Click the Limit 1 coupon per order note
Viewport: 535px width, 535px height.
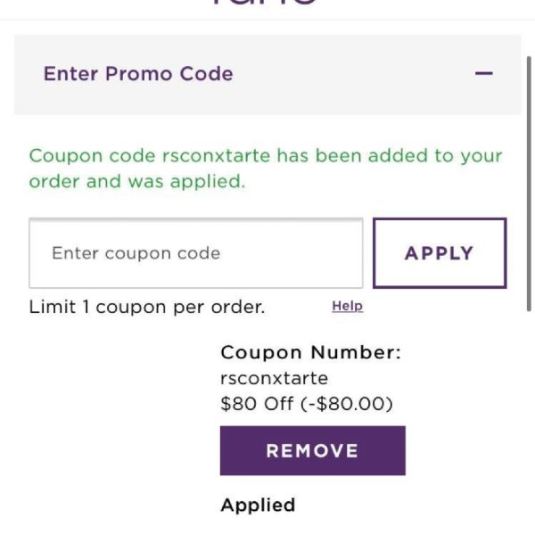(x=147, y=307)
